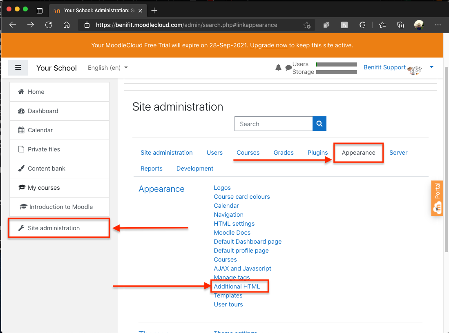
Task: Reload the page with the refresh icon
Action: pos(49,25)
